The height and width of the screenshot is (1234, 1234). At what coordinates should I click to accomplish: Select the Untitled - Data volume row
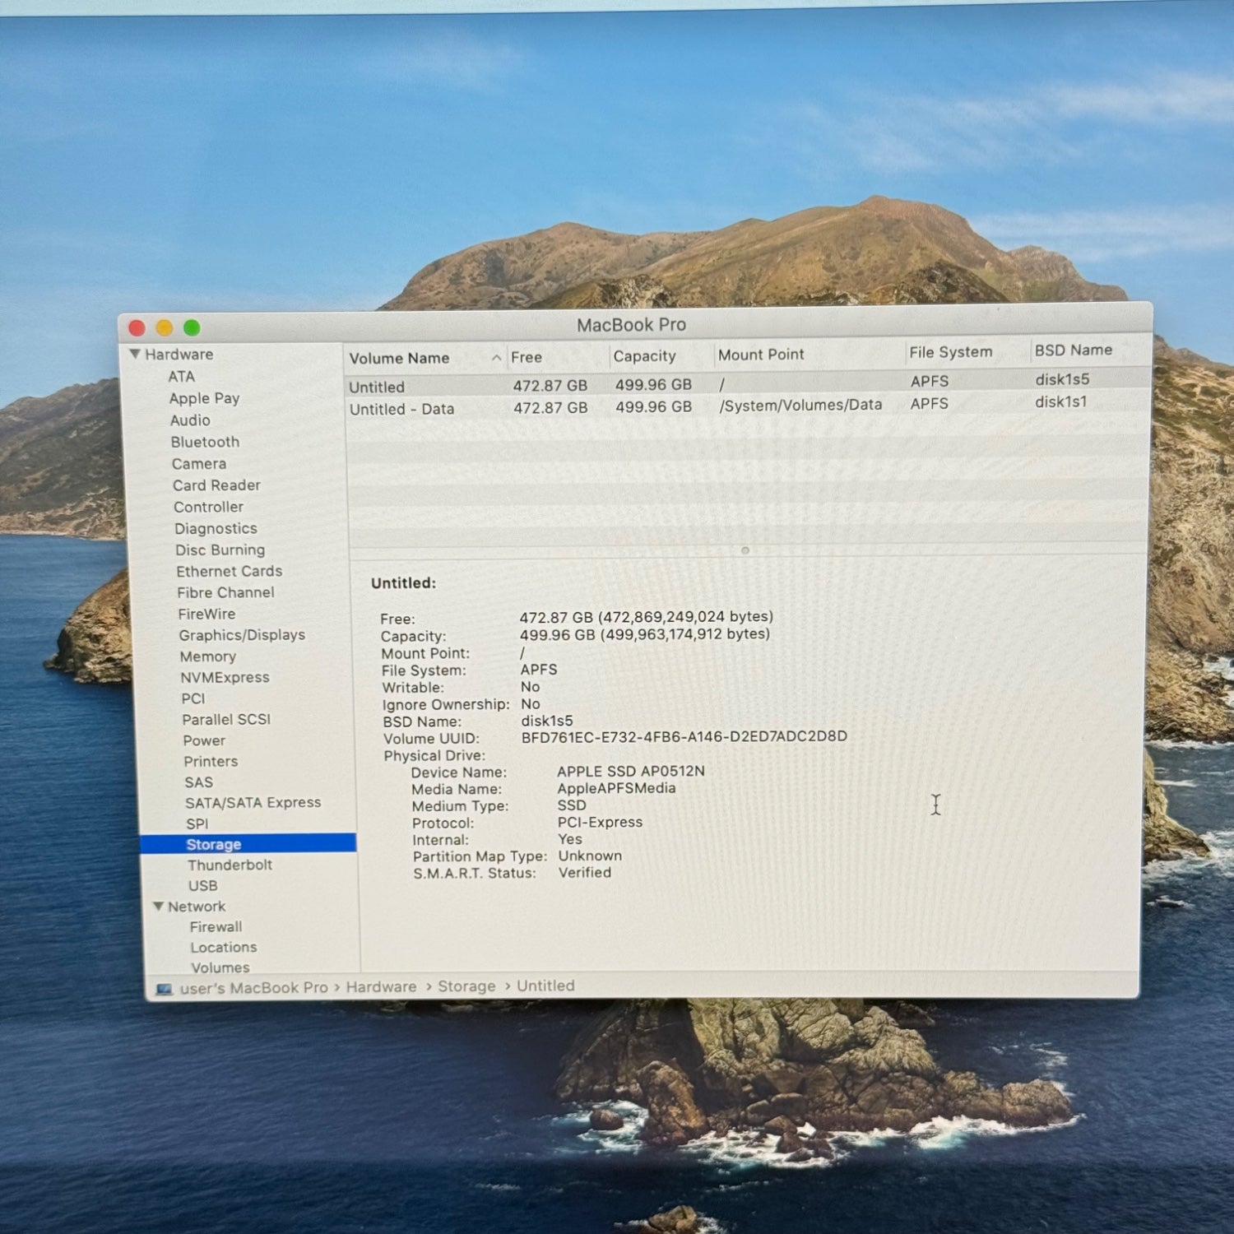(402, 409)
